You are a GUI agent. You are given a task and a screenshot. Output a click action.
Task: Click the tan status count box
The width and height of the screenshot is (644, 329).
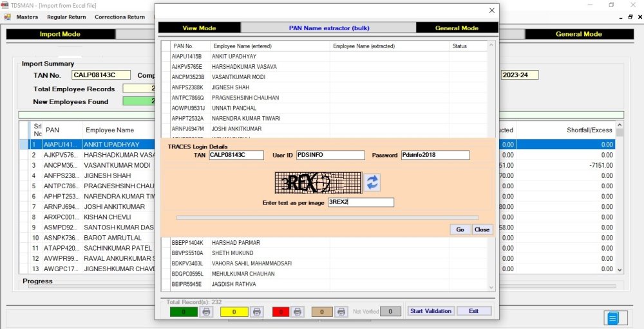[x=322, y=312]
